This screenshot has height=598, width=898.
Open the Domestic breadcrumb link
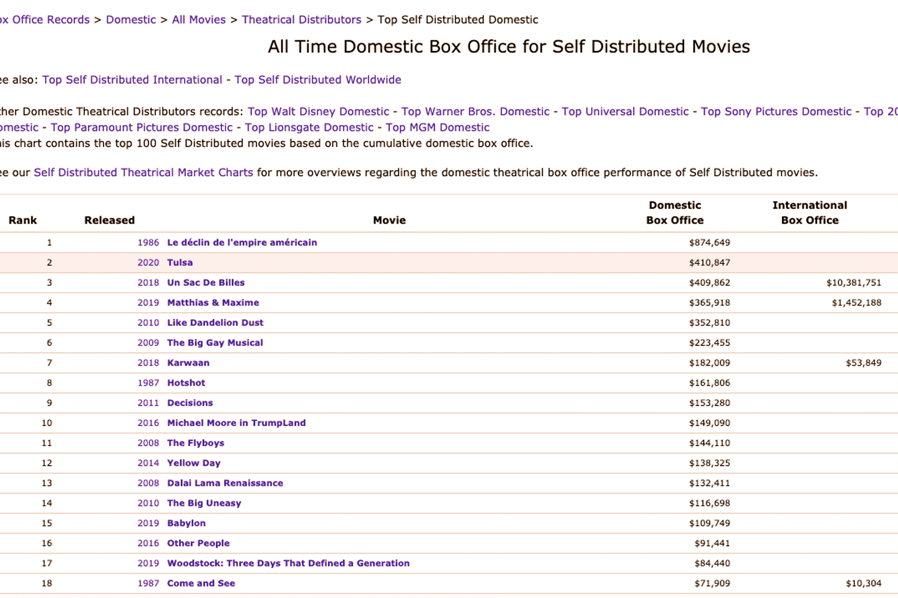(x=131, y=19)
